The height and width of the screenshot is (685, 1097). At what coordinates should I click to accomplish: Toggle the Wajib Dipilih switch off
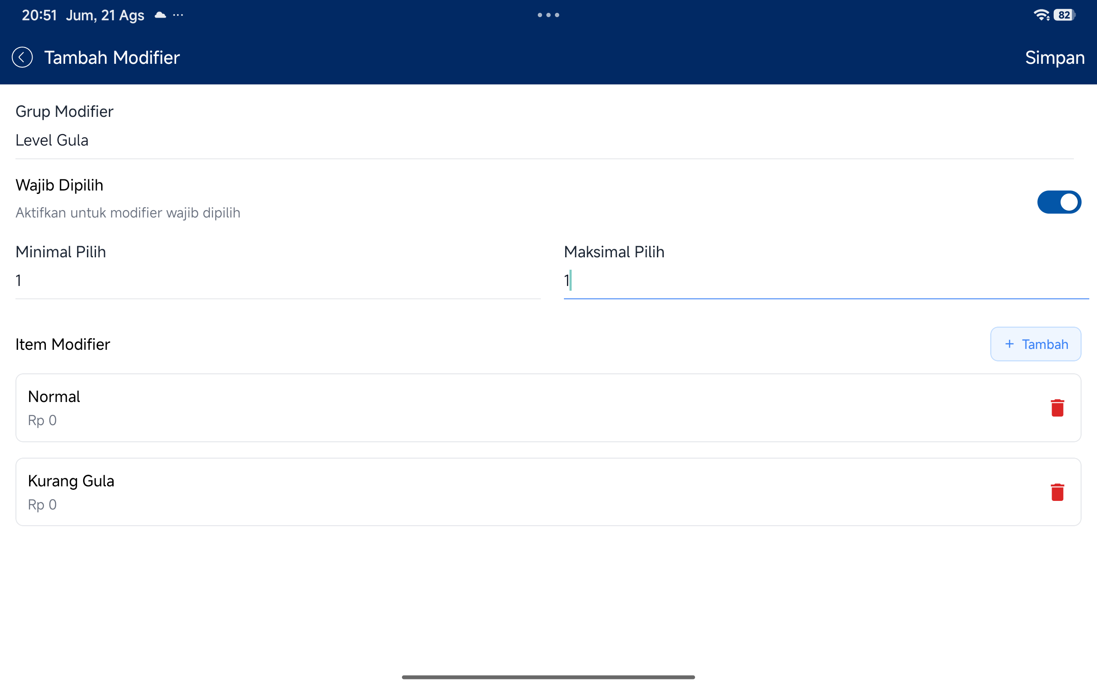click(1059, 202)
